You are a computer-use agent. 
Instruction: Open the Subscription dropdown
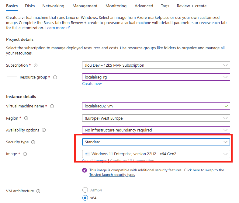coord(156,65)
